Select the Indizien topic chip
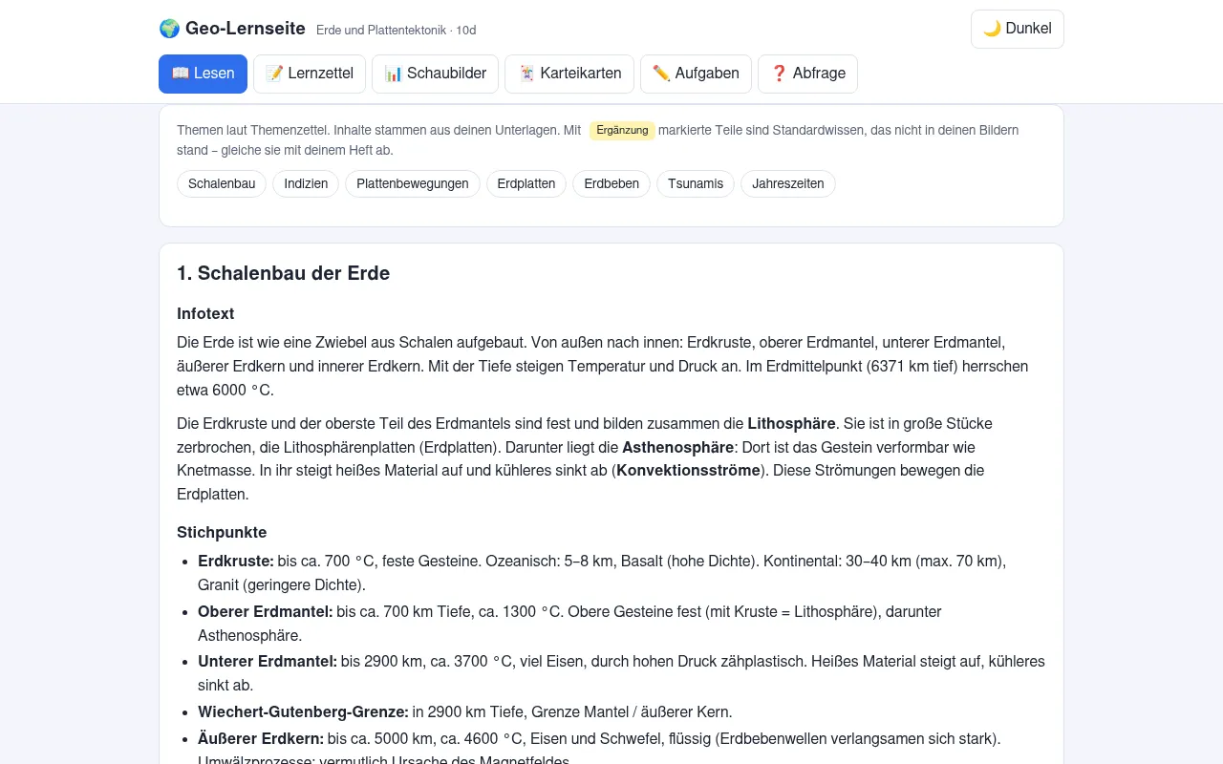Image resolution: width=1223 pixels, height=764 pixels. point(306,183)
